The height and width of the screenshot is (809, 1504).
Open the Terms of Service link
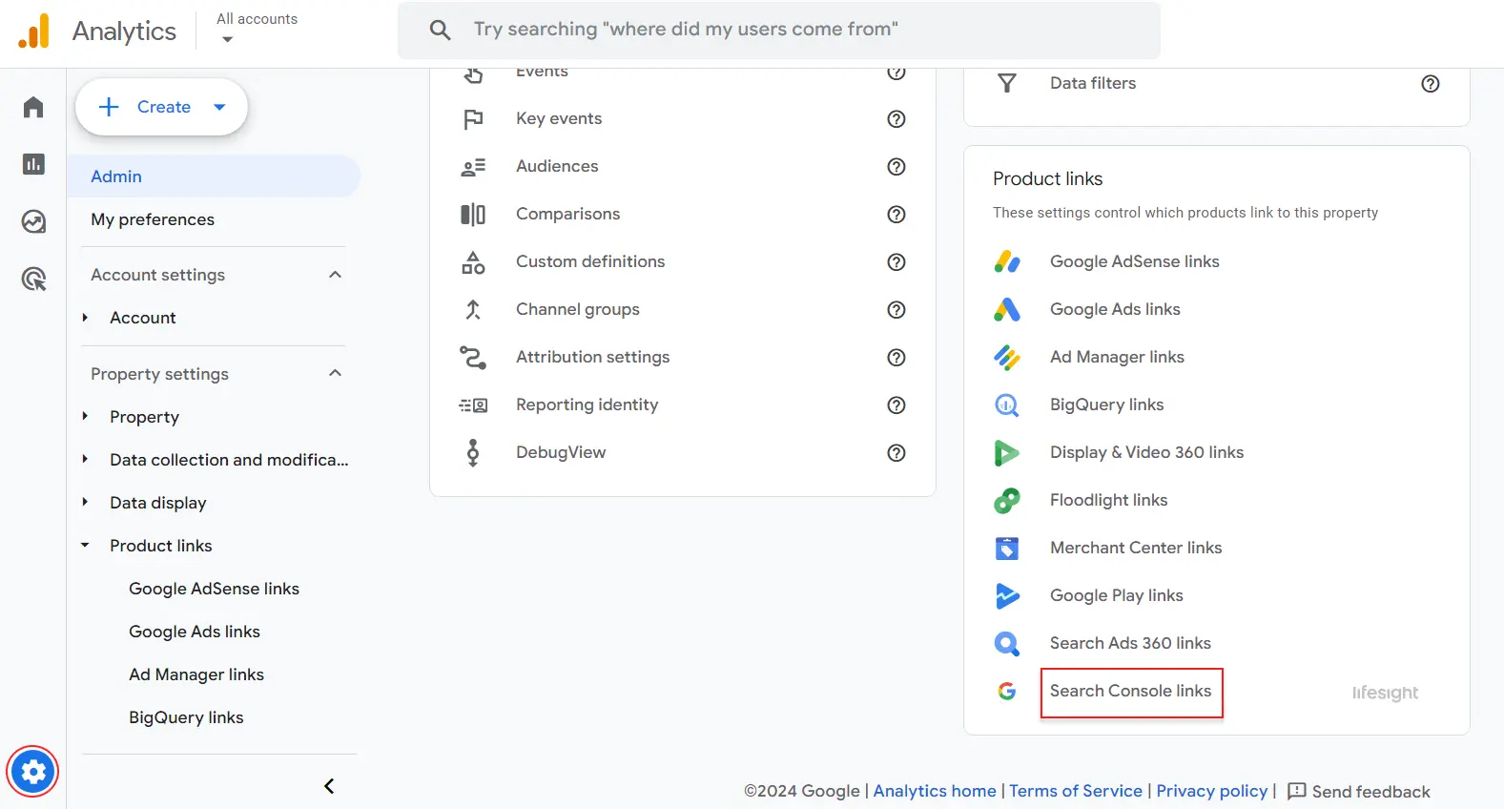click(x=1076, y=791)
